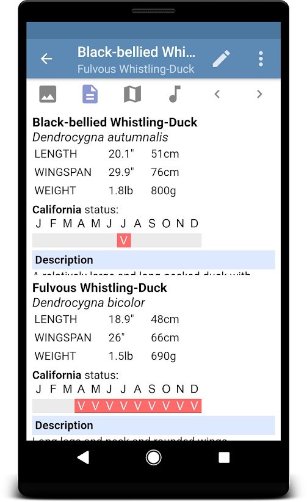Go to next species chevron
The image size is (307, 502).
(x=259, y=94)
